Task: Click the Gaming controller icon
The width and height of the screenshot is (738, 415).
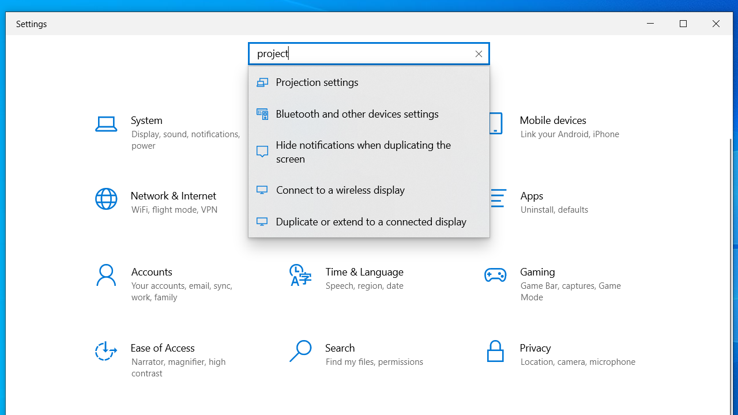Action: 495,276
